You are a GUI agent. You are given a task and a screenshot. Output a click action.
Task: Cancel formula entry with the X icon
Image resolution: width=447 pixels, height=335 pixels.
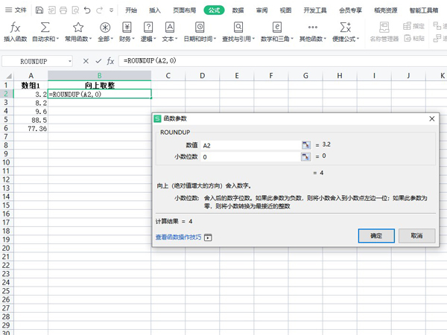(x=86, y=61)
